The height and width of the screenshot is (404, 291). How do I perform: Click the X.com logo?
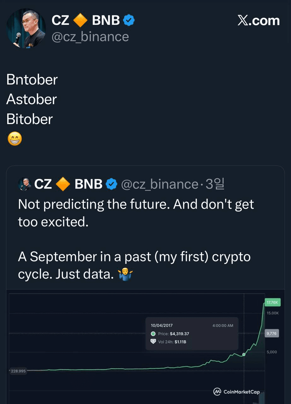click(259, 21)
